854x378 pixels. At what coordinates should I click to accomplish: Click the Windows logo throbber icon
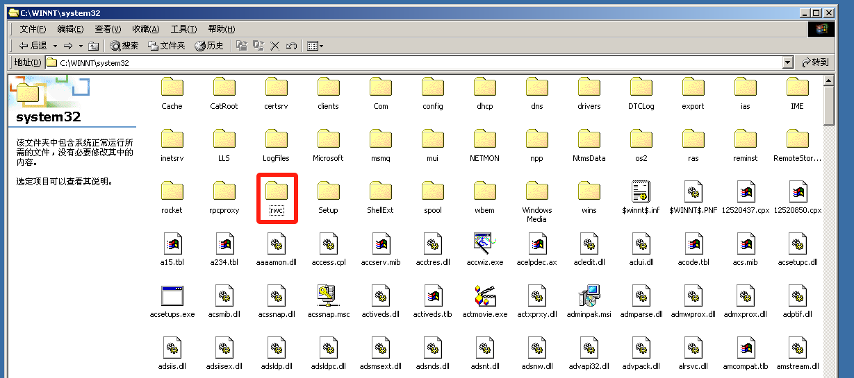click(x=821, y=29)
